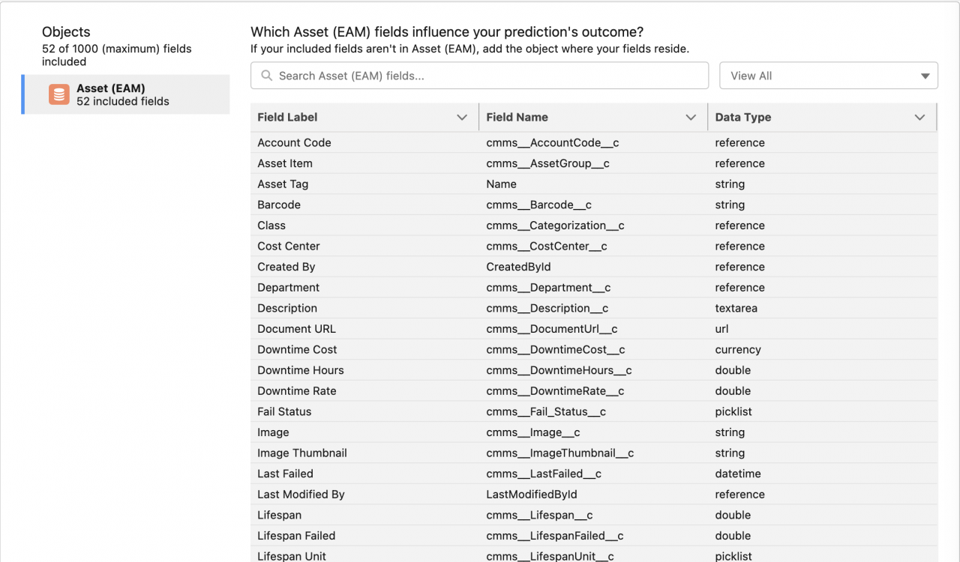
Task: Select the Image Thumbnail field row
Action: click(594, 453)
